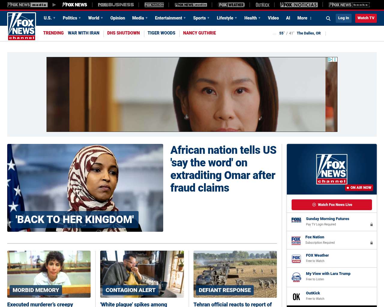Open the AdChoices icon on banner ad
Viewport: 384px width, 307px height.
[x=330, y=60]
